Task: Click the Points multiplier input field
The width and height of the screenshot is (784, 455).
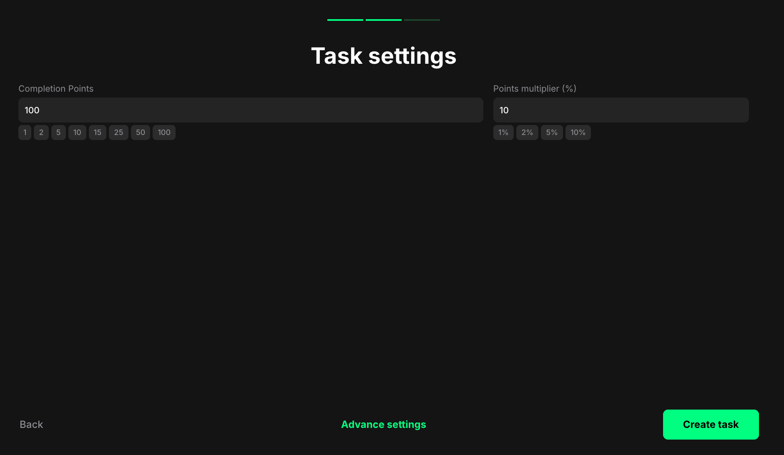Action: pyautogui.click(x=621, y=110)
